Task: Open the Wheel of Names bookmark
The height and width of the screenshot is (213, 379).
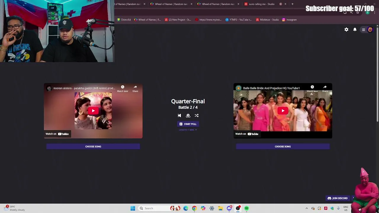Action: [x=147, y=20]
